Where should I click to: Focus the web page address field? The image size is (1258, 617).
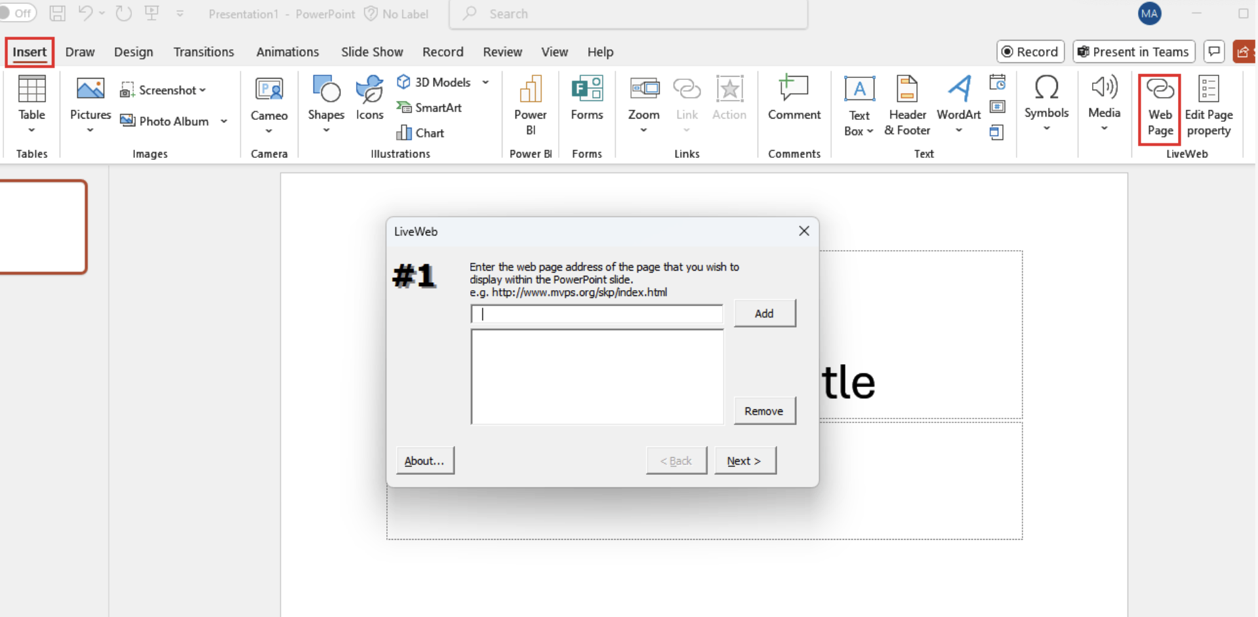pos(597,314)
